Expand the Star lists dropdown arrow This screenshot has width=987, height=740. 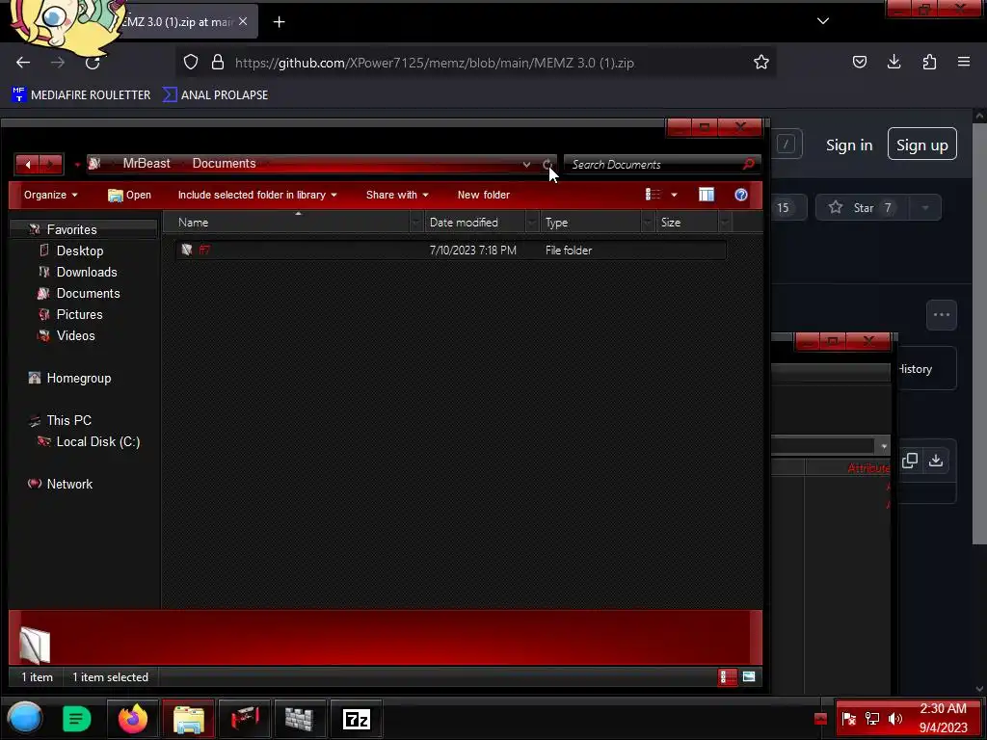[x=924, y=208]
